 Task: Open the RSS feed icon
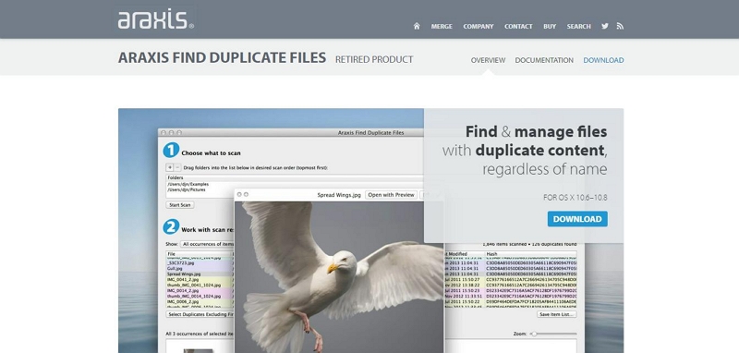point(620,26)
